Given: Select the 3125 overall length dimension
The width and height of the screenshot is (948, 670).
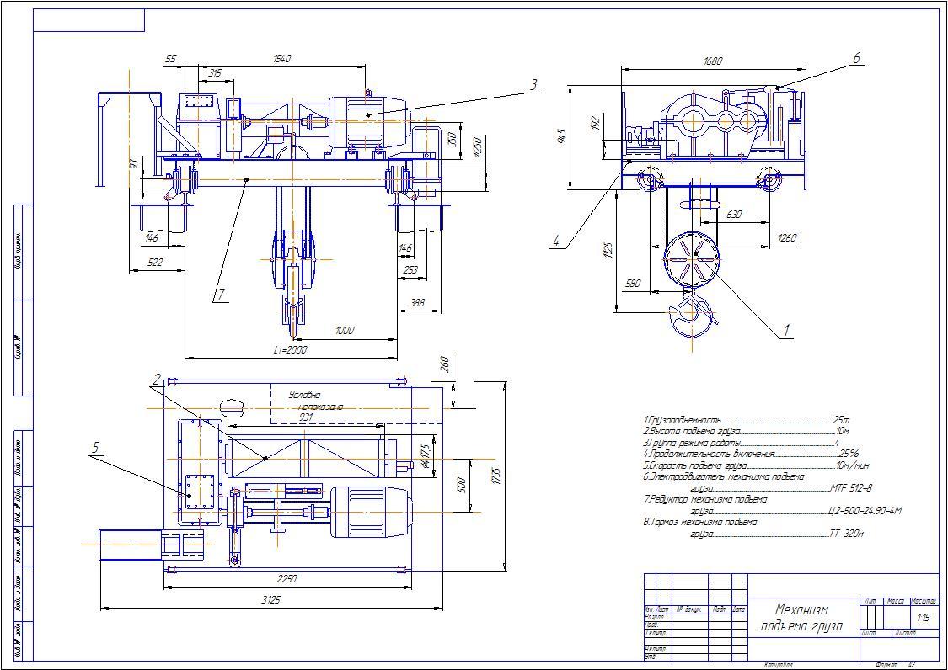Looking at the screenshot, I should tap(270, 600).
